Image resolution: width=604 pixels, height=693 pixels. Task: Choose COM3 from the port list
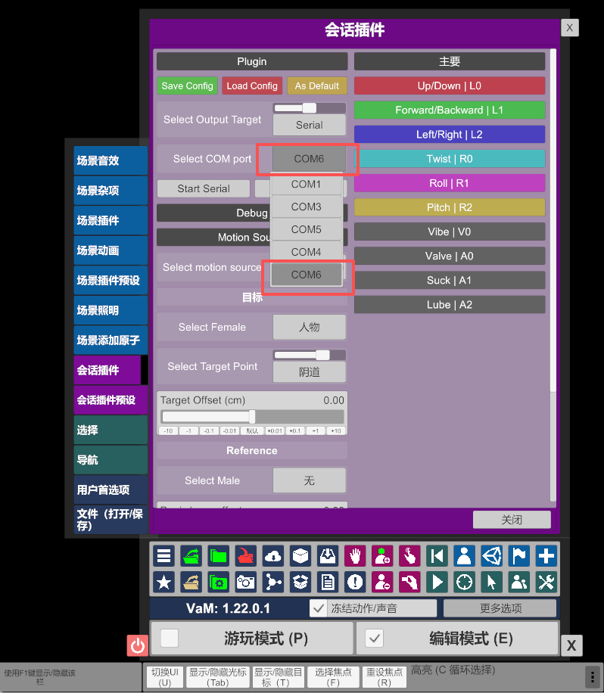click(306, 207)
